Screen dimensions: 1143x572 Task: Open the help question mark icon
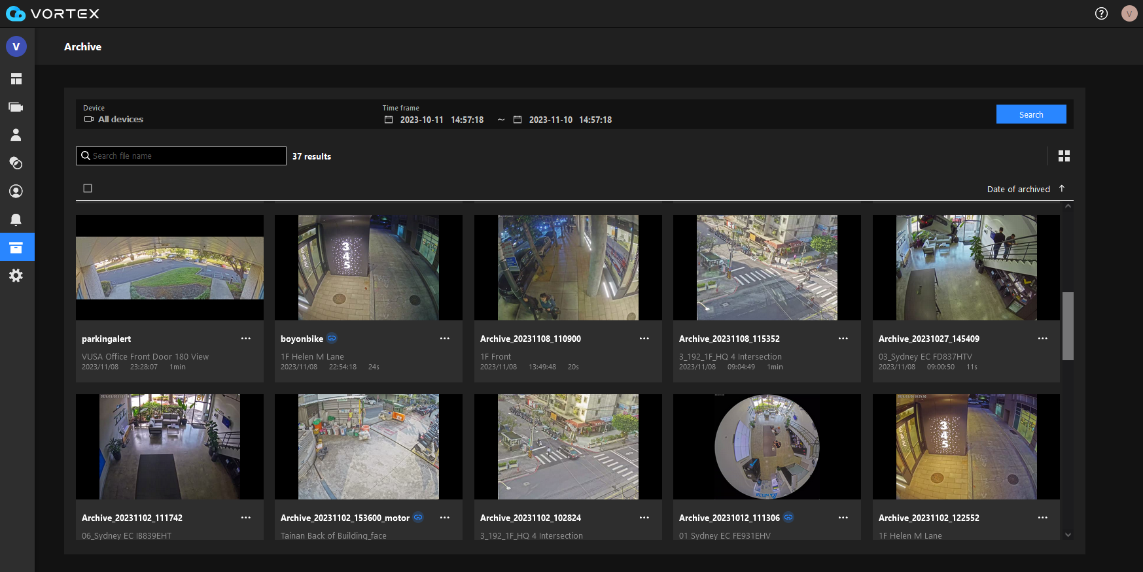pos(1101,14)
